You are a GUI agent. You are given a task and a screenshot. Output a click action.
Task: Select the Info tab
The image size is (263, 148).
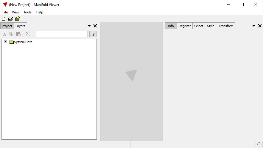click(x=171, y=26)
